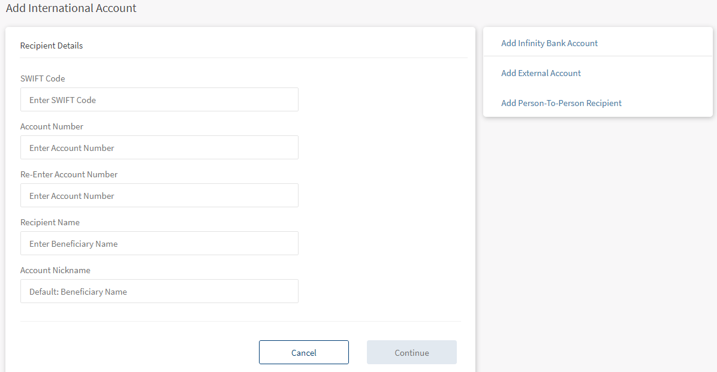This screenshot has width=717, height=372.
Task: Open Add Person-To-Person Recipient link
Action: pyautogui.click(x=561, y=103)
